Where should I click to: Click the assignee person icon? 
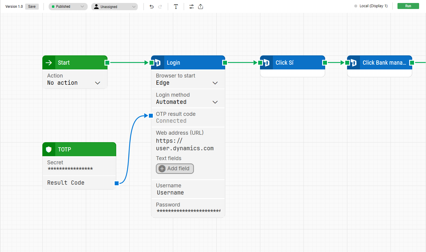pos(96,6)
